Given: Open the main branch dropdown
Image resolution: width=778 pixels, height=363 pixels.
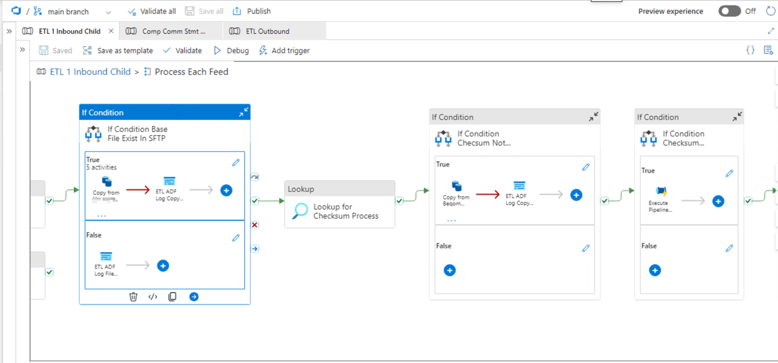Looking at the screenshot, I should coord(108,11).
